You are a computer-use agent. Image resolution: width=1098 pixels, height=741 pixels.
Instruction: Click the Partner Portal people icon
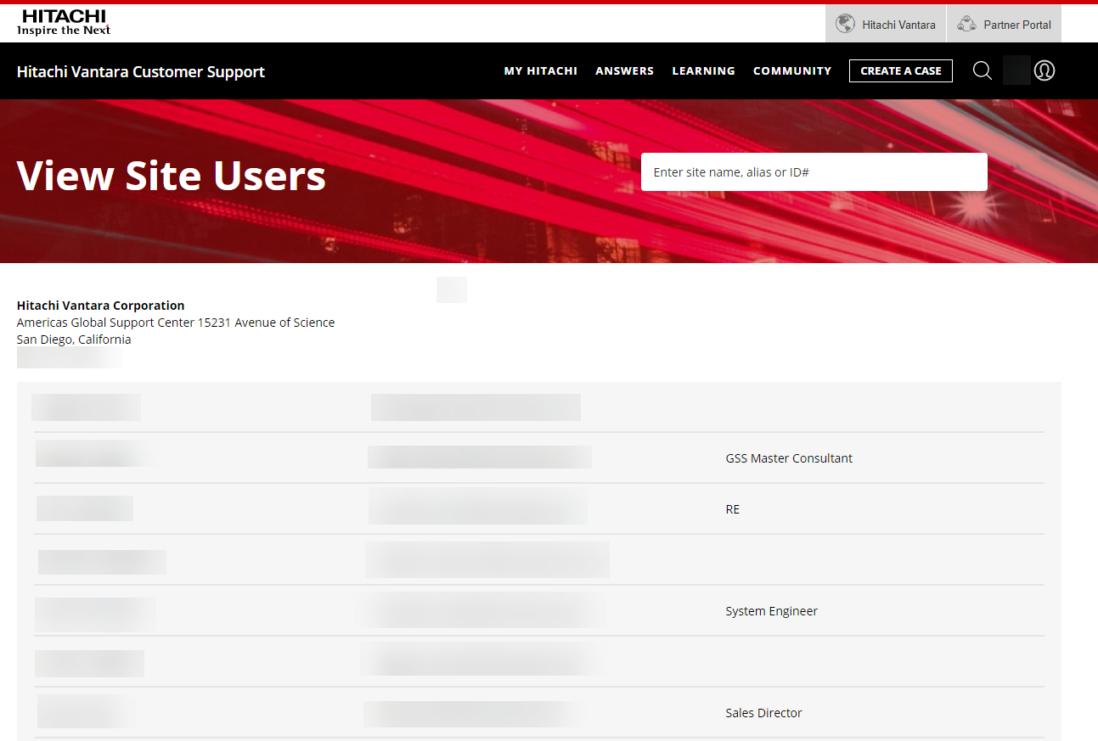point(966,24)
